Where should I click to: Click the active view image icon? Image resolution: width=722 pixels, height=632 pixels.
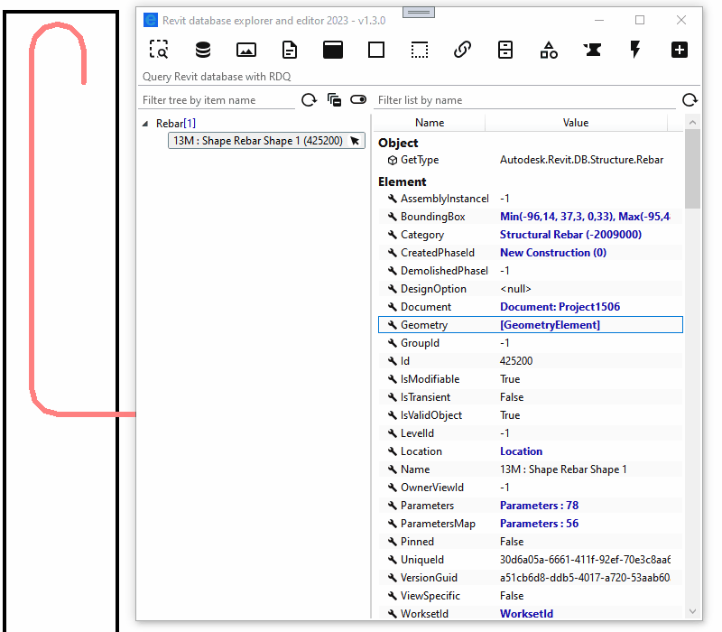point(246,50)
